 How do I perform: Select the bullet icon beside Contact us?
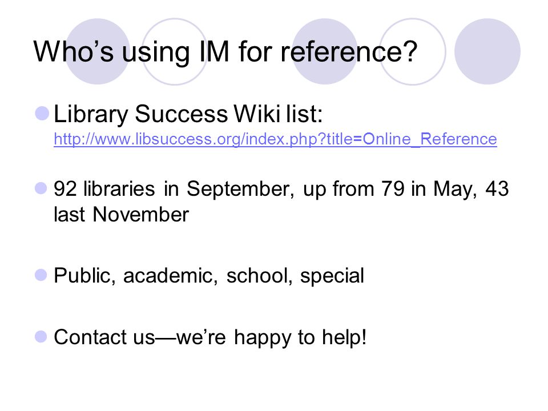pos(41,337)
